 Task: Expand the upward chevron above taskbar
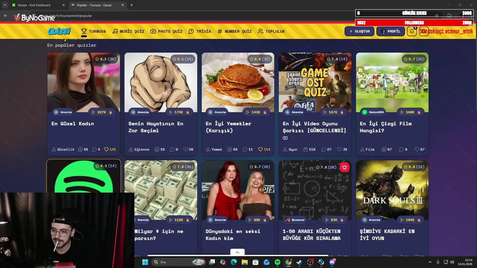point(237,252)
